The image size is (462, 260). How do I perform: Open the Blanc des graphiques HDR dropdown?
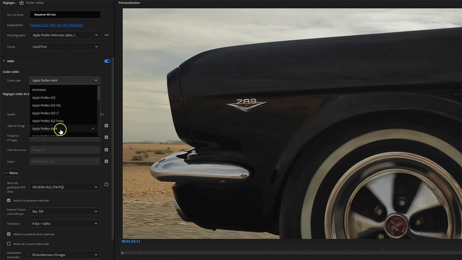coord(65,187)
